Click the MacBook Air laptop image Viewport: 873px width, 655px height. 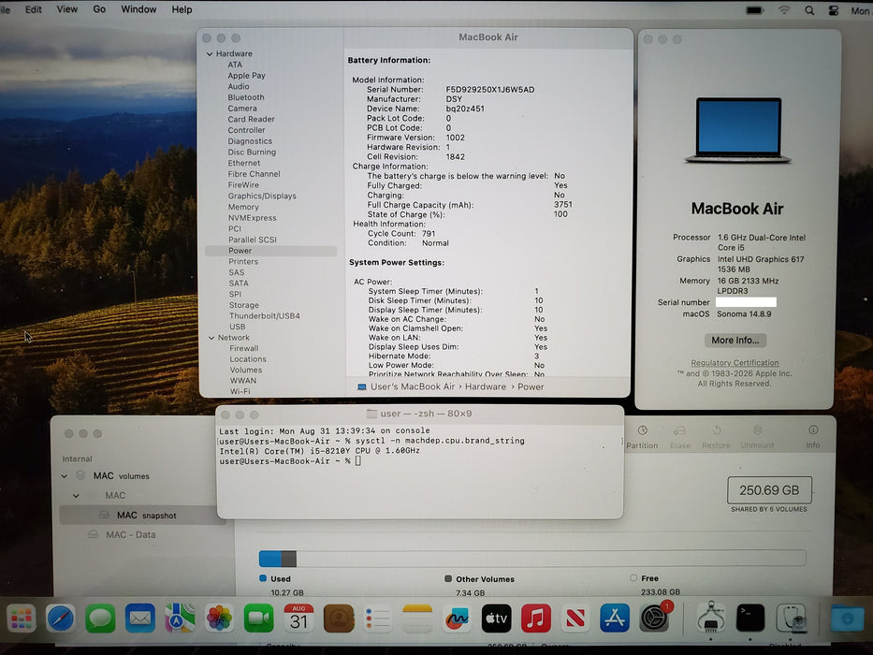tap(737, 131)
